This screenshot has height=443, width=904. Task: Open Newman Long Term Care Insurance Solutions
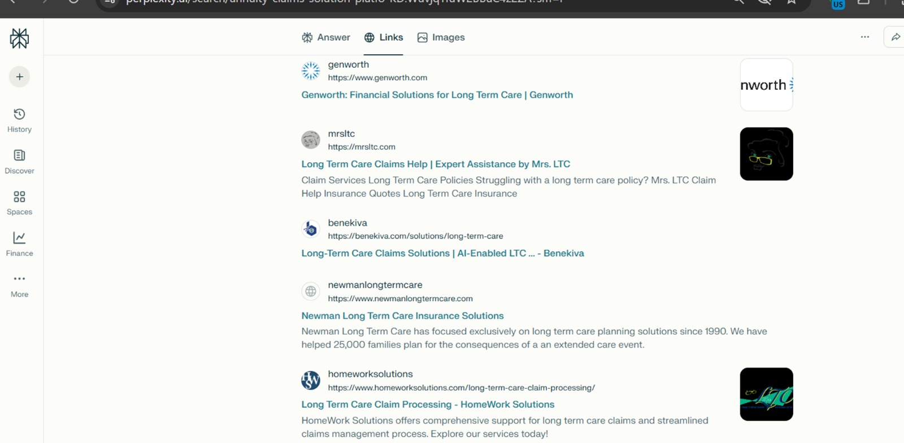[402, 316]
